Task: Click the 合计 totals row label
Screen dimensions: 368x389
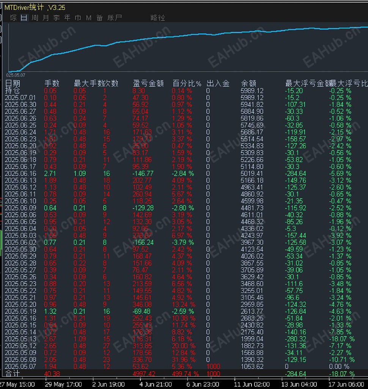Action: [13, 373]
